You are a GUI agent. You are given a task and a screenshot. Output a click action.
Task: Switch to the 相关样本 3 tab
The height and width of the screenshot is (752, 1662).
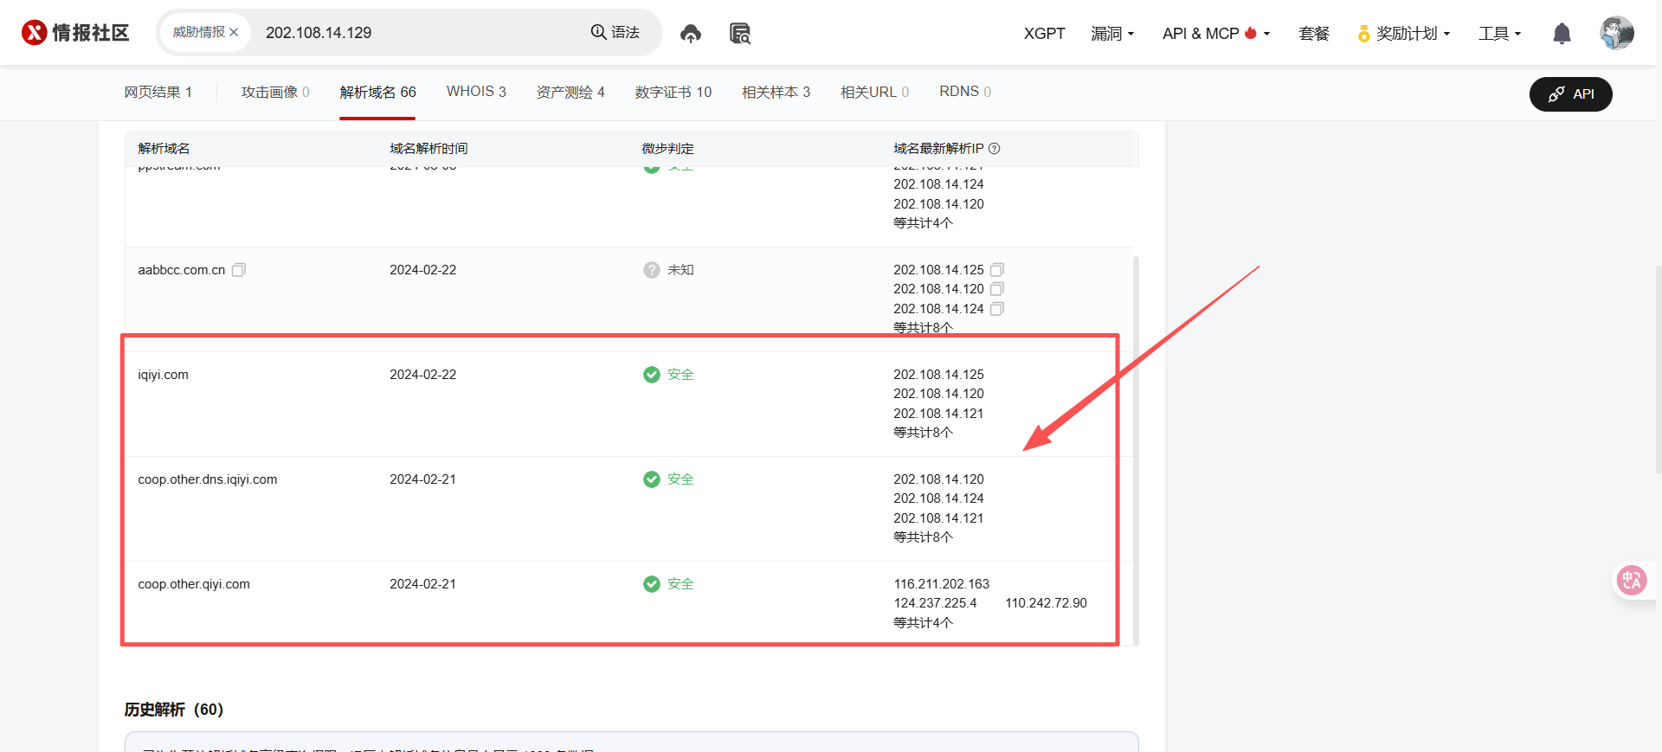[776, 92]
